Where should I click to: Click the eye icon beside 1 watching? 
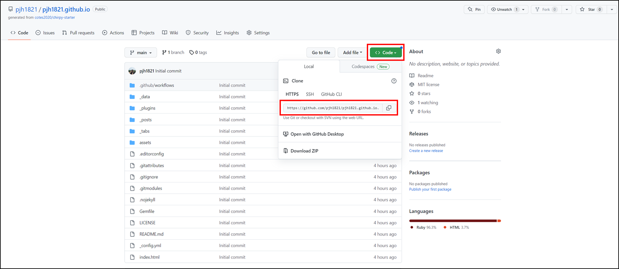412,103
